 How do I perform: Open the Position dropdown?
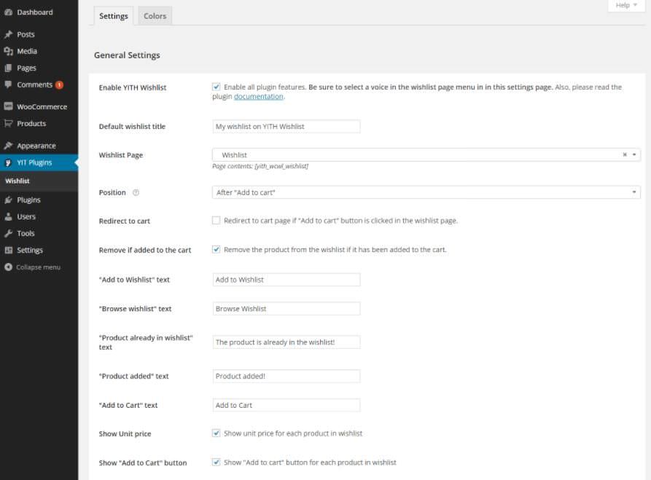pyautogui.click(x=426, y=192)
